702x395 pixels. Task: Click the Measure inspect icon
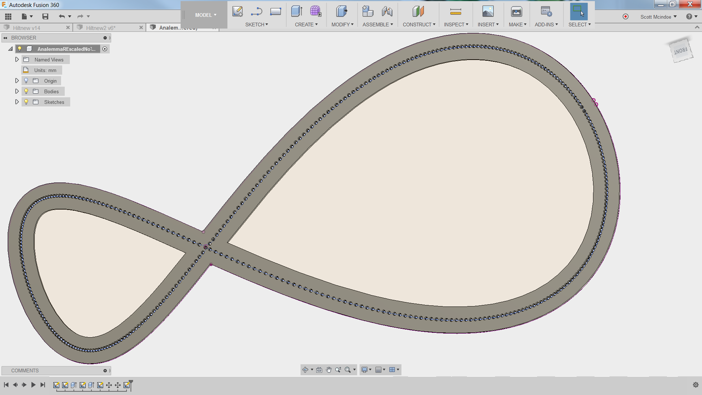point(456,12)
